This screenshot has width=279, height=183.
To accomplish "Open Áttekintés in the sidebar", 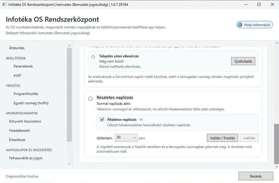I will point(17,48).
